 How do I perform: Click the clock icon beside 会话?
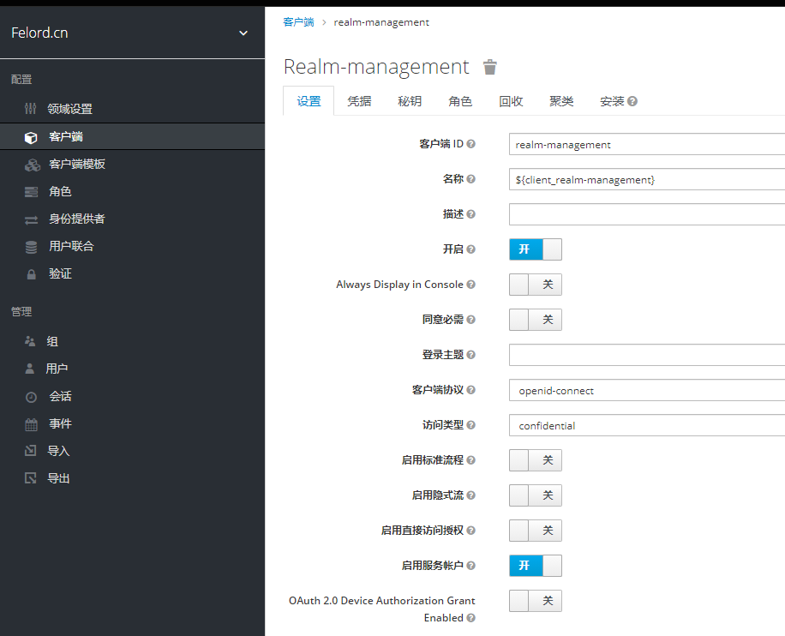pos(31,397)
